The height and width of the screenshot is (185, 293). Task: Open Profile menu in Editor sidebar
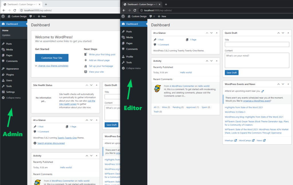click(130, 57)
